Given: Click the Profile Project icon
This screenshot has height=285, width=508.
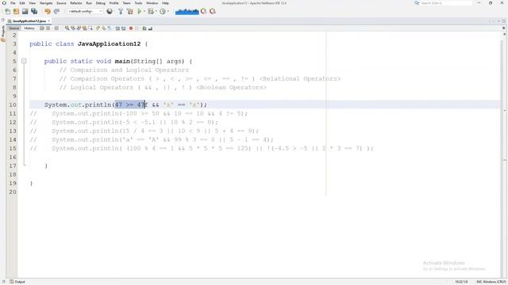Looking at the screenshot, I should click(163, 11).
